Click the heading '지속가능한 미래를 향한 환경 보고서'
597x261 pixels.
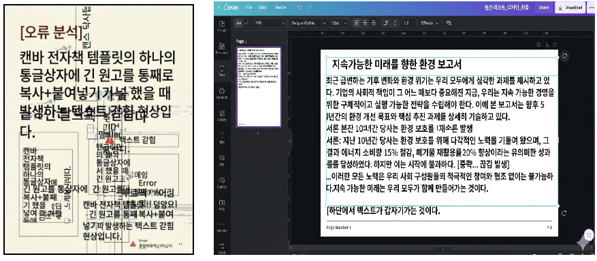(x=396, y=64)
